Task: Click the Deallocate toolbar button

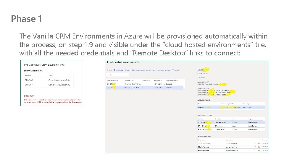Action: 118,70
